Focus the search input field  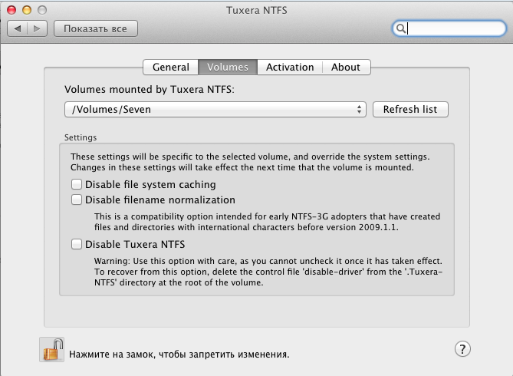[x=452, y=28]
